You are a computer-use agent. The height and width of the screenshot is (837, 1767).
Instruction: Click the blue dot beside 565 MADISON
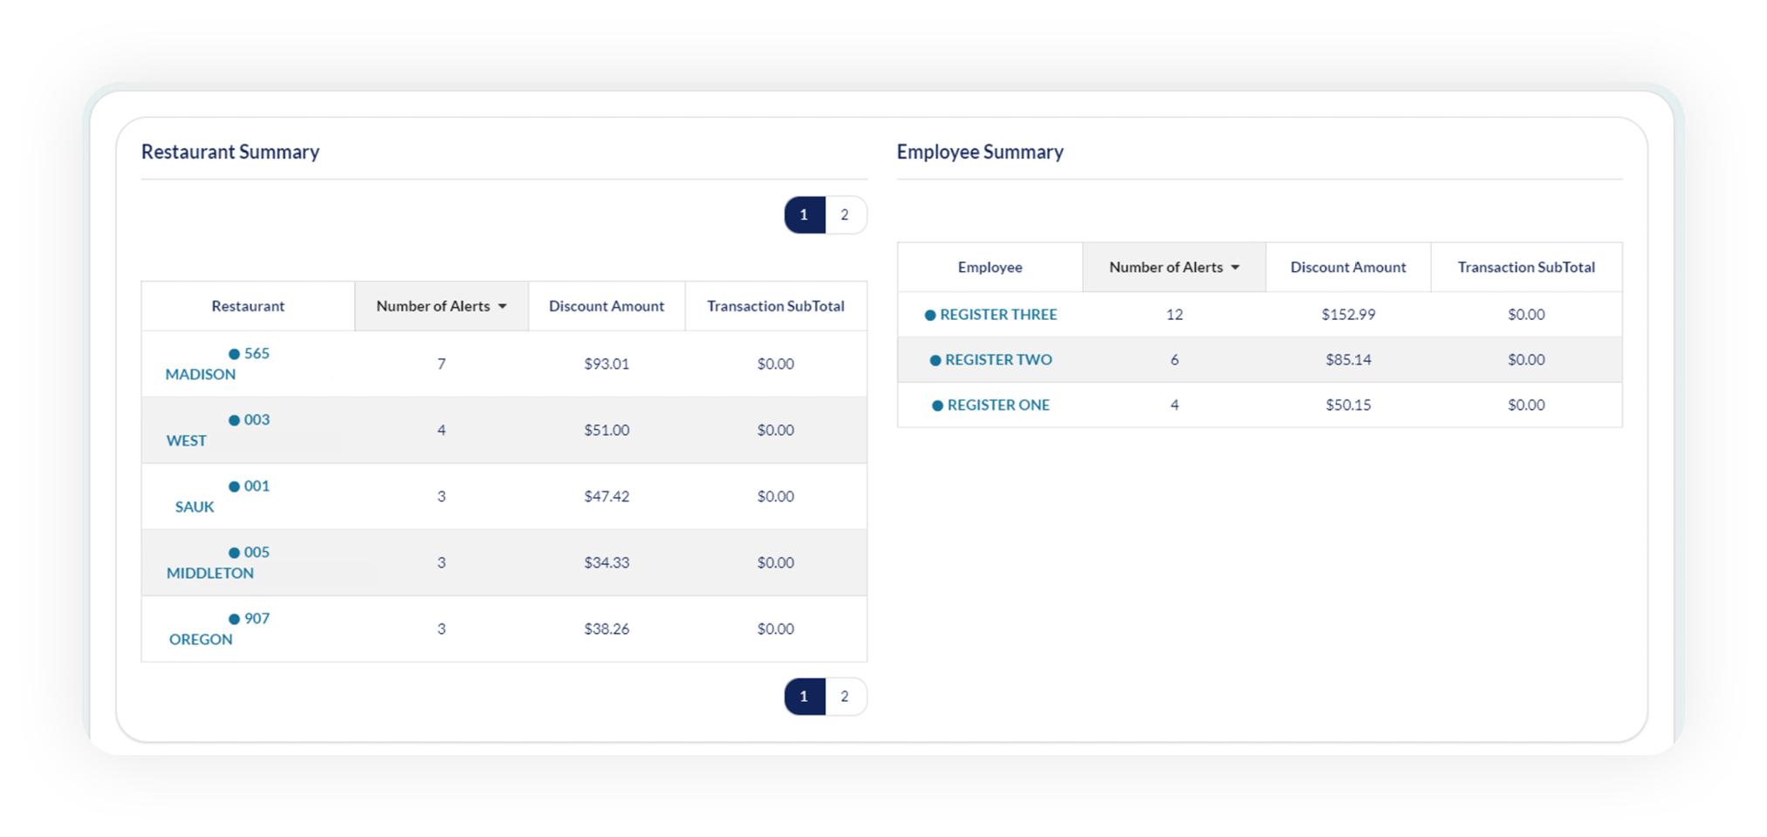[x=234, y=354]
